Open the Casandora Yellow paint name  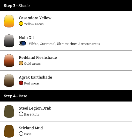[x=35, y=18]
